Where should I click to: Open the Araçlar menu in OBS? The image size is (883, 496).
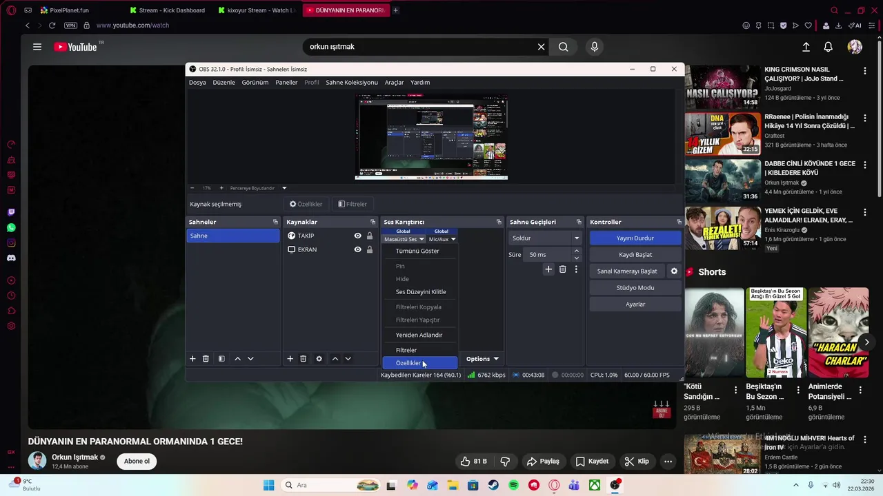click(394, 82)
